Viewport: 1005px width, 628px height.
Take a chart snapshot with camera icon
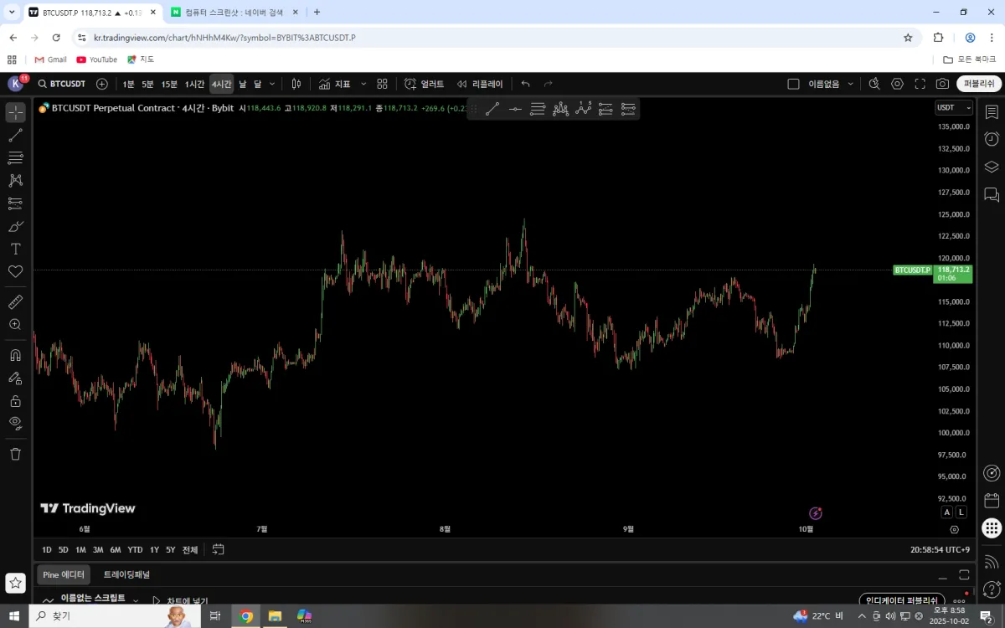(942, 84)
